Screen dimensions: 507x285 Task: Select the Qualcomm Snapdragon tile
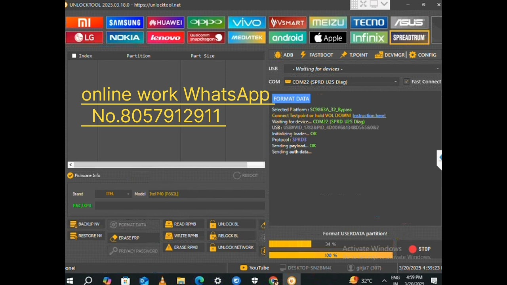[206, 38]
